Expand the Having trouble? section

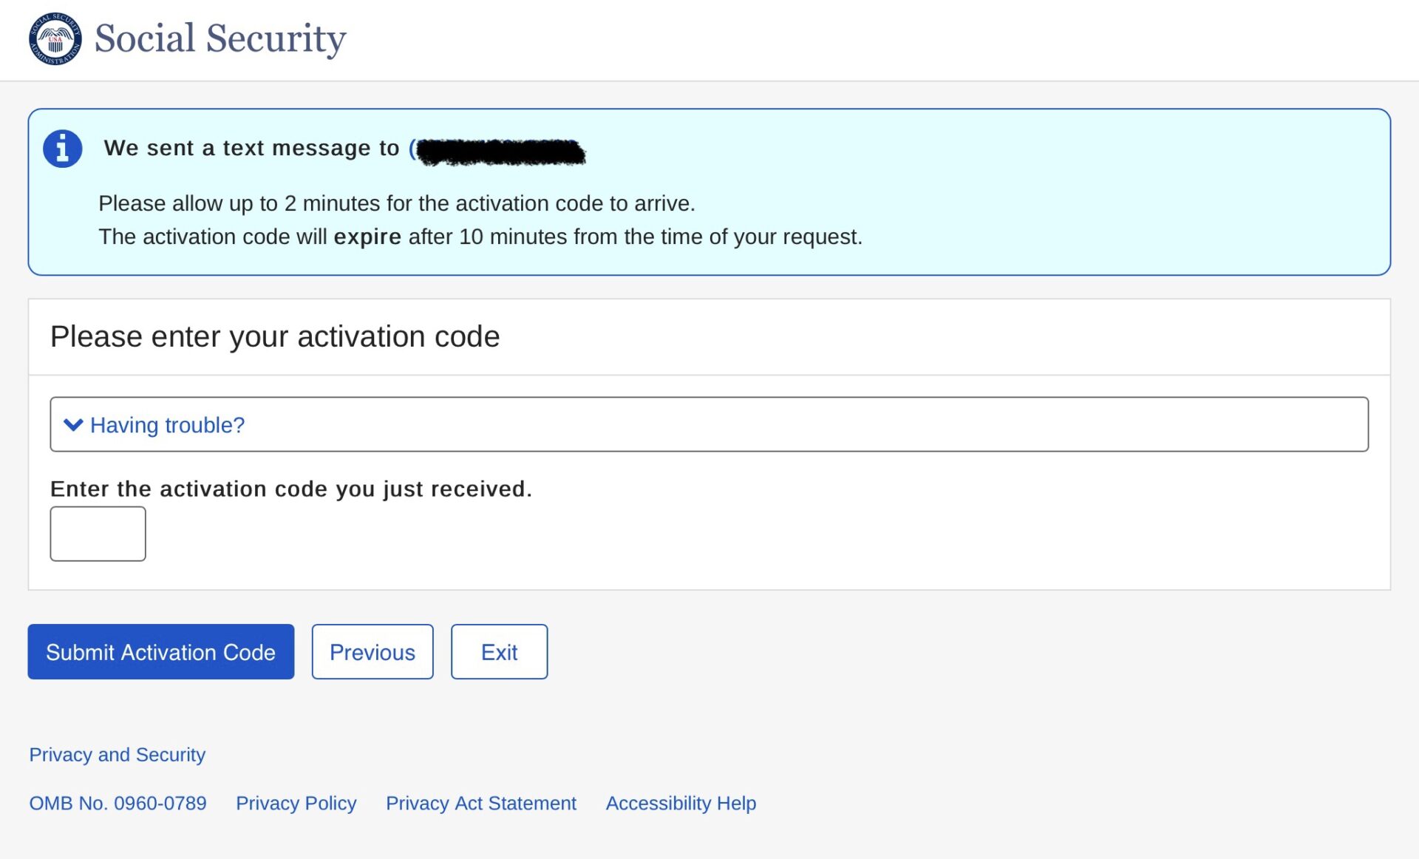coord(167,425)
